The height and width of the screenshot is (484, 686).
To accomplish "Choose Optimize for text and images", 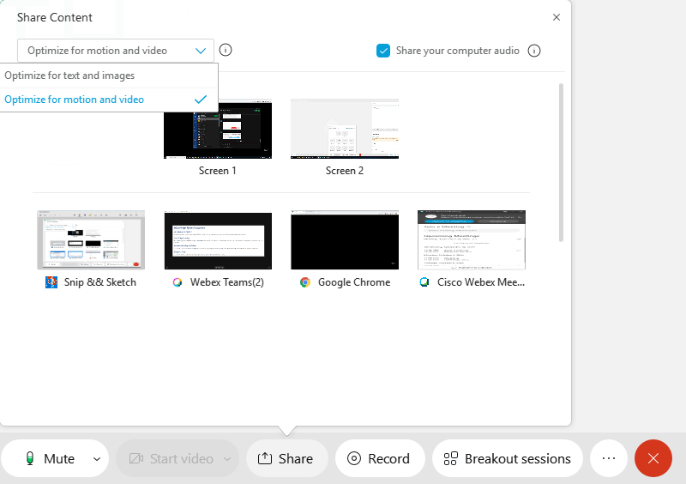I will point(69,76).
